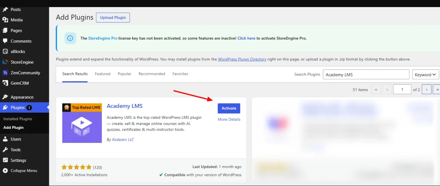Open More Details for Academy LMS
Viewport: 440px width, 186px height.
[229, 119]
